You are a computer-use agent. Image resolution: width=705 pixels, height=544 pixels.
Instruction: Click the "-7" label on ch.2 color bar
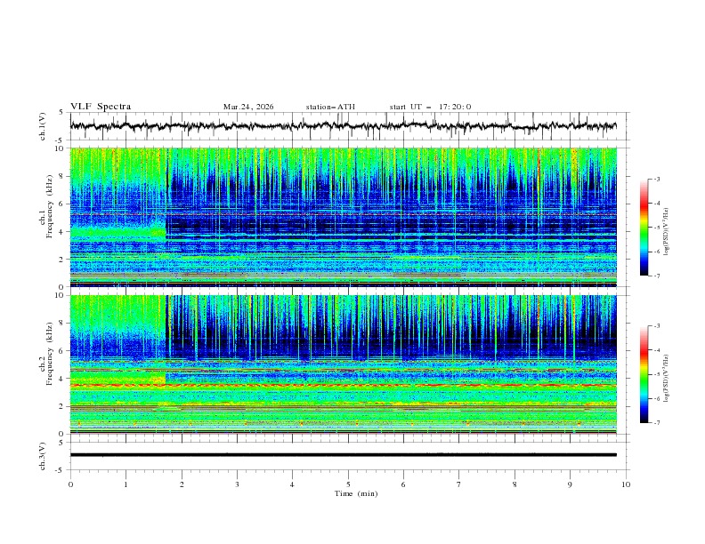pyautogui.click(x=657, y=423)
